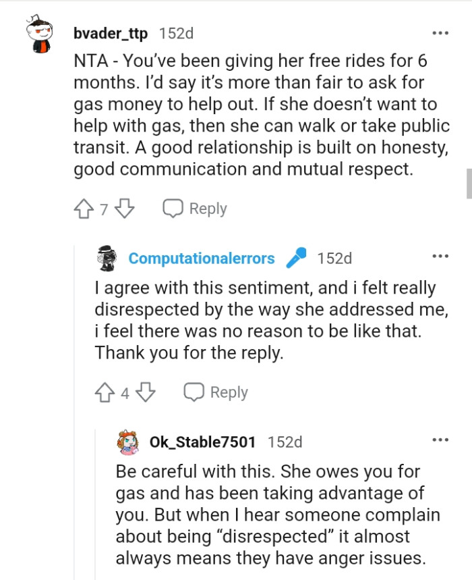Open Ok_Stable7501's profile avatar thumbnail
Image resolution: width=472 pixels, height=580 pixels.
[x=127, y=442]
